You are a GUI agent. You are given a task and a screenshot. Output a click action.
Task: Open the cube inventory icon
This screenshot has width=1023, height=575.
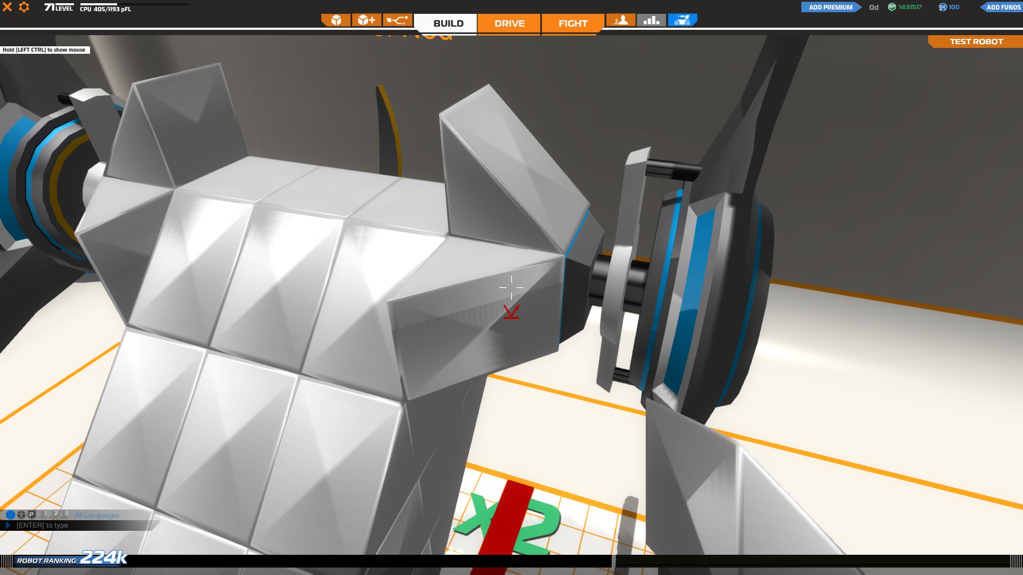coord(336,20)
